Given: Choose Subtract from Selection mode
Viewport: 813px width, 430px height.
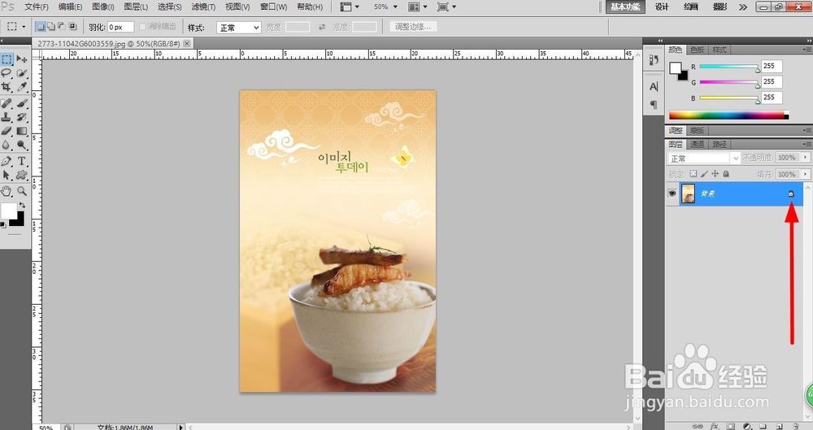Looking at the screenshot, I should [x=62, y=27].
